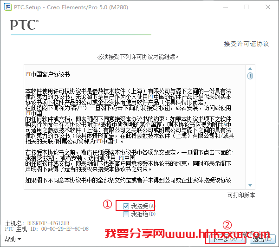Screen dimensions: 279x247
Task: Minimize the PTC.Setup window
Action: (x=226, y=7)
